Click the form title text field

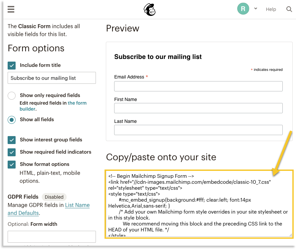pyautogui.click(x=52, y=78)
